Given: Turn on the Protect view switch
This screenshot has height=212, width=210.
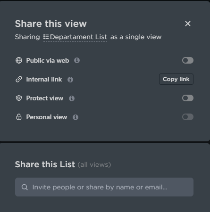Looking at the screenshot, I should pyautogui.click(x=188, y=98).
